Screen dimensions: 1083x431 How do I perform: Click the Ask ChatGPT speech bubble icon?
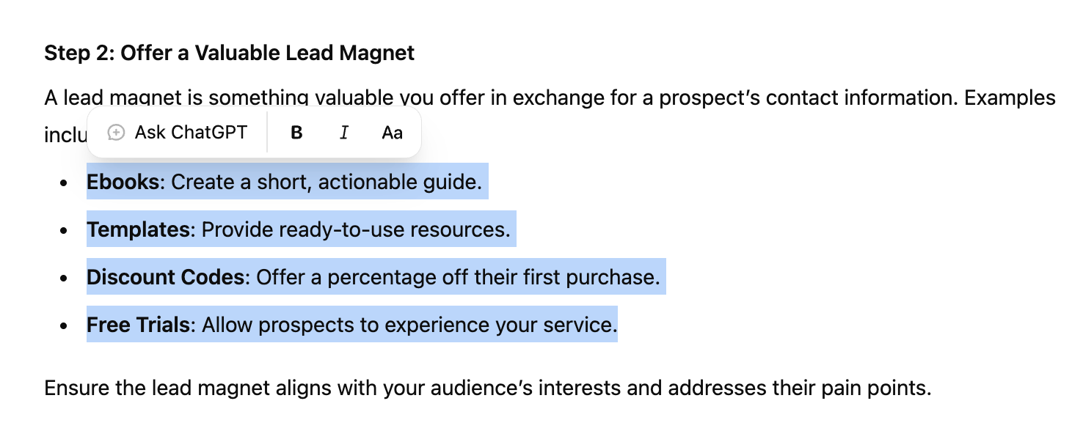(x=116, y=133)
